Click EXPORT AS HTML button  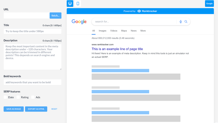36,109
